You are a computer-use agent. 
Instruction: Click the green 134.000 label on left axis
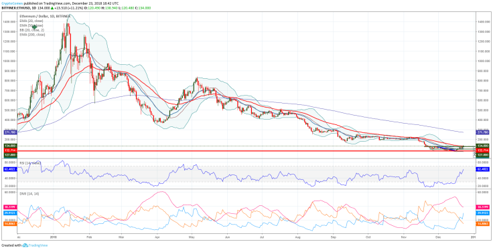11,146
